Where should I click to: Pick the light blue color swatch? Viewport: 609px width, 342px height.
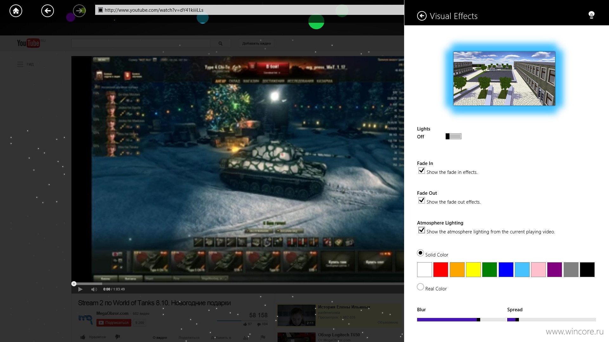[522, 270]
